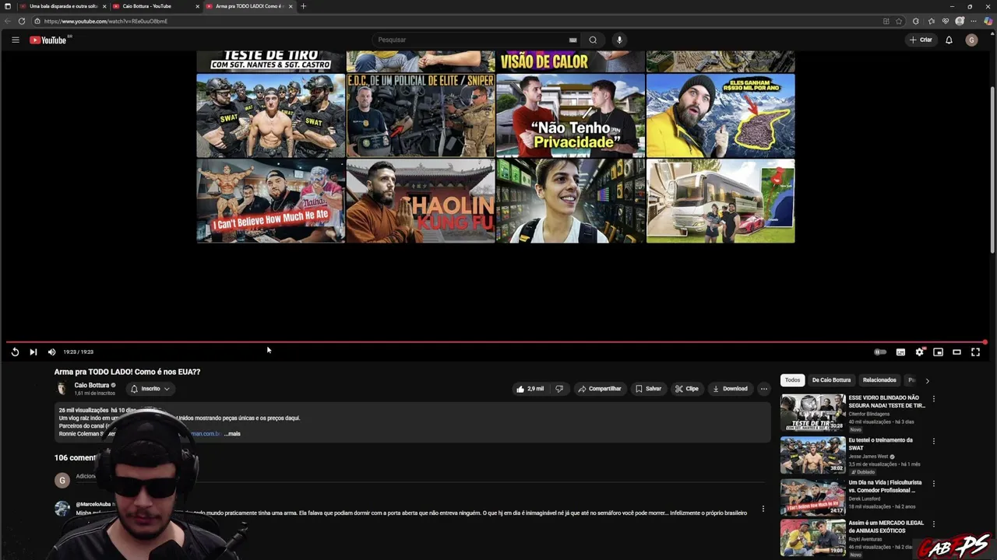Open endscreen Não Tenho Privacidade video
997x560 pixels.
tap(570, 116)
